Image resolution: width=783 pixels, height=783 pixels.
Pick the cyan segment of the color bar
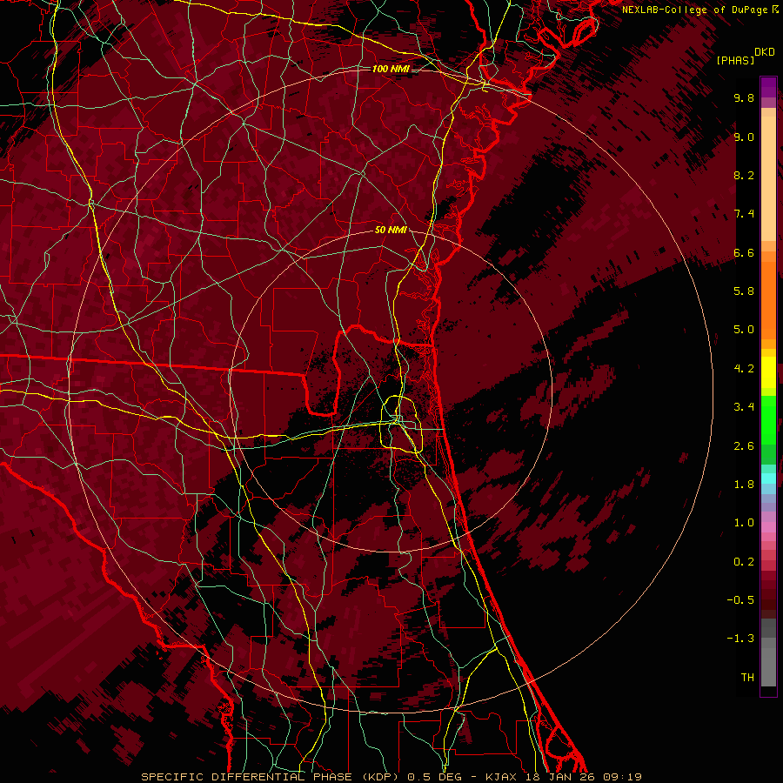click(x=768, y=478)
